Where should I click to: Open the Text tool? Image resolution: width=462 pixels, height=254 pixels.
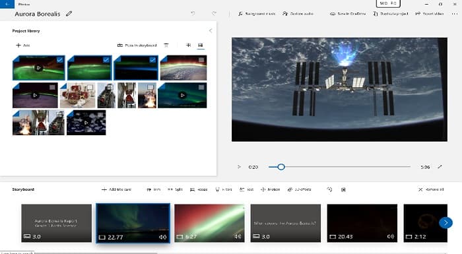[x=246, y=189]
